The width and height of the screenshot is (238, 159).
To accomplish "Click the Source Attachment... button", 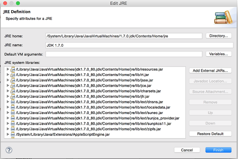I will click(x=210, y=92).
